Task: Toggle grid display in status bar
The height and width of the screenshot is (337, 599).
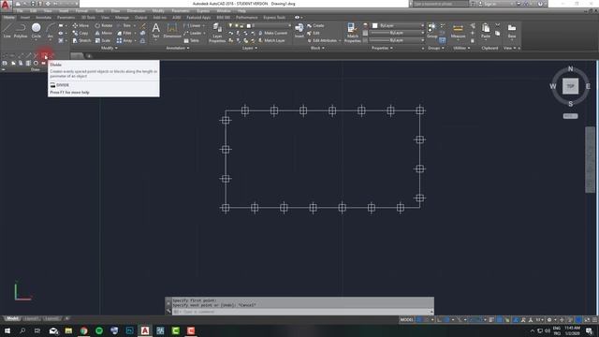Action: [419, 320]
